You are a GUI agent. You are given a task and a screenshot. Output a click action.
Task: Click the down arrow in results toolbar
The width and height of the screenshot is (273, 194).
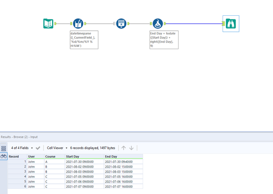pos(132,148)
